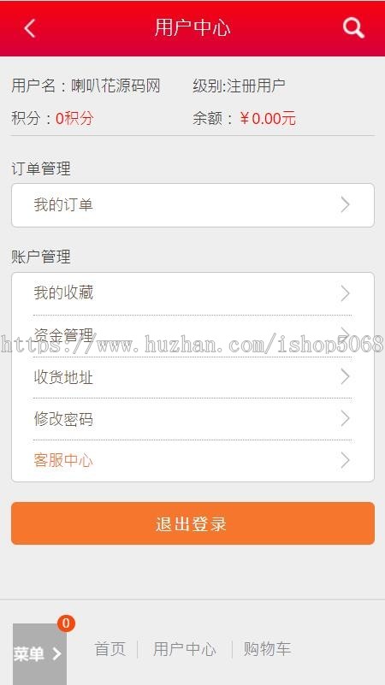Click chevron arrow beside 我的订单

[x=346, y=204]
